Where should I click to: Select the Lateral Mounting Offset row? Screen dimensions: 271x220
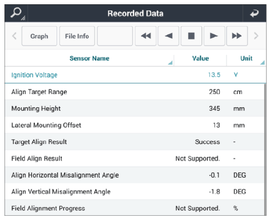click(x=135, y=125)
